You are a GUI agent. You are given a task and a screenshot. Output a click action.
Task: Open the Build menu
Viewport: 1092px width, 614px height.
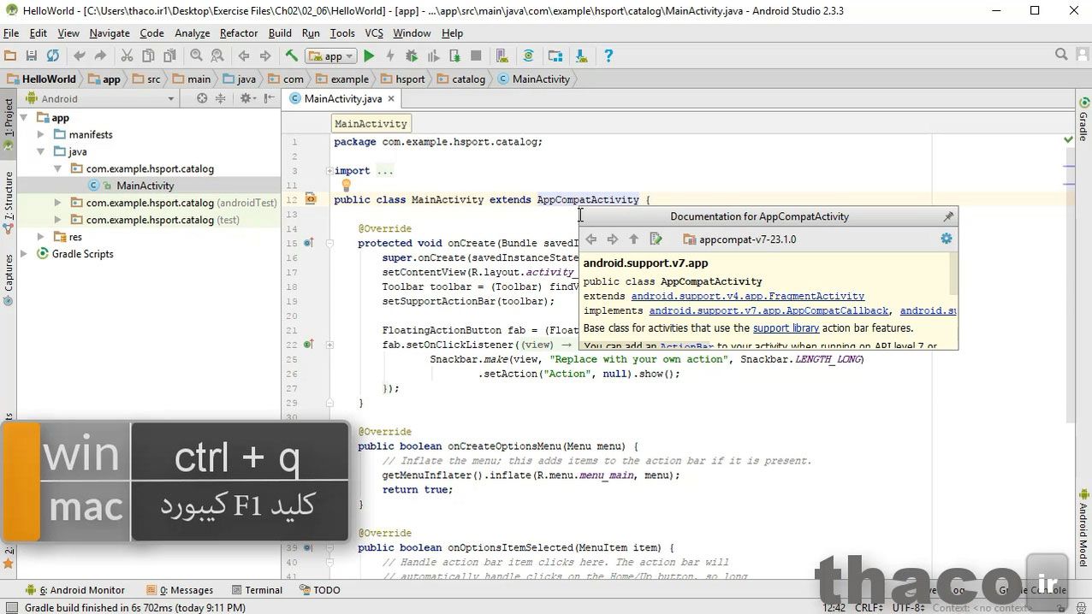click(280, 33)
